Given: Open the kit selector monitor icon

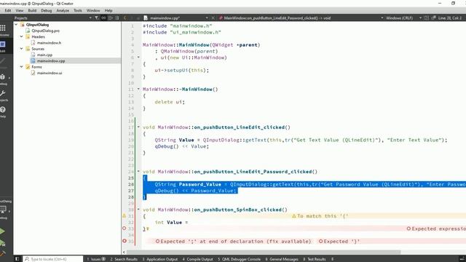Looking at the screenshot, I should click(3, 210).
